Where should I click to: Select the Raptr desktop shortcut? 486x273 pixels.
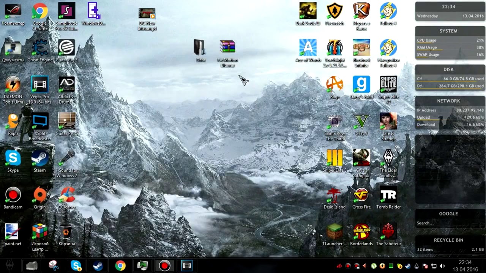13,125
